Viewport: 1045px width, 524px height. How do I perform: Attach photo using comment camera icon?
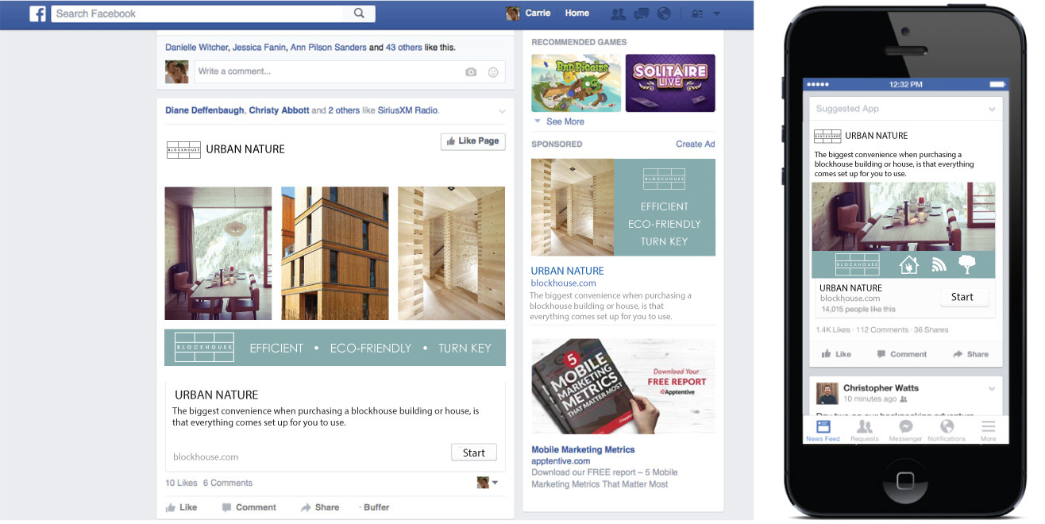click(471, 71)
